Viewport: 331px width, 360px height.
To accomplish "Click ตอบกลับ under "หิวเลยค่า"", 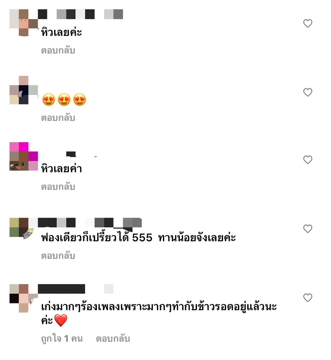I will click(x=58, y=187).
